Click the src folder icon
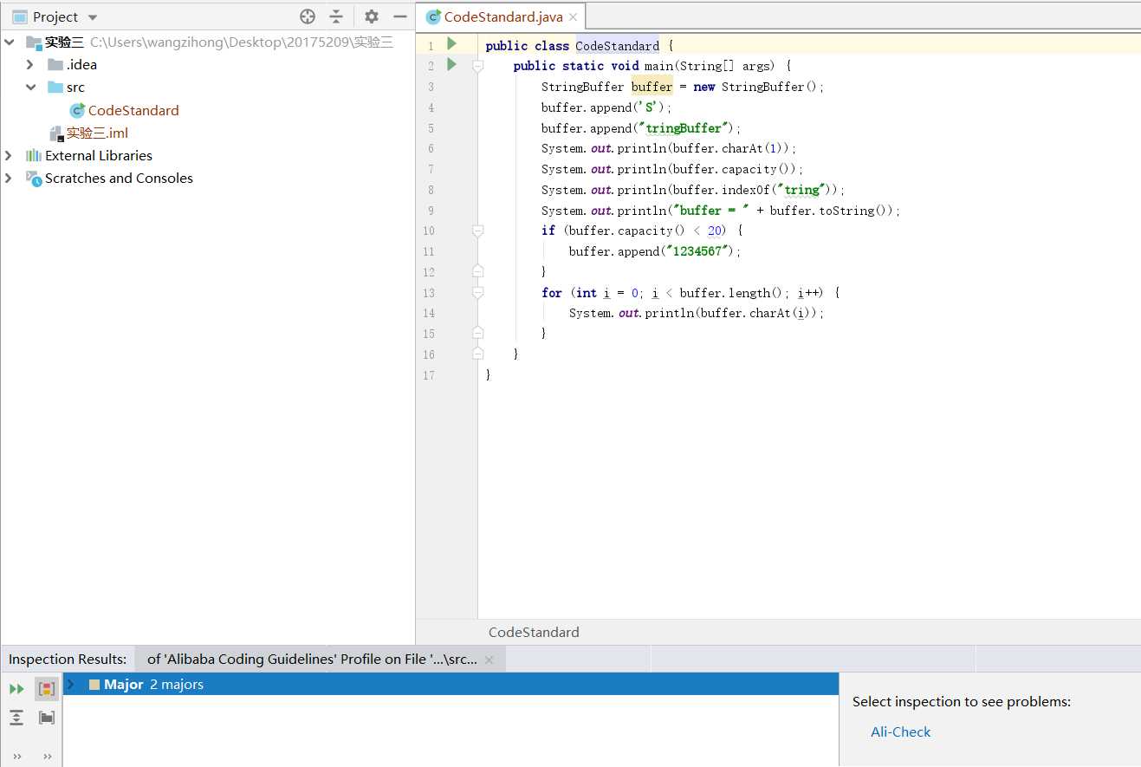1141x767 pixels. (55, 88)
